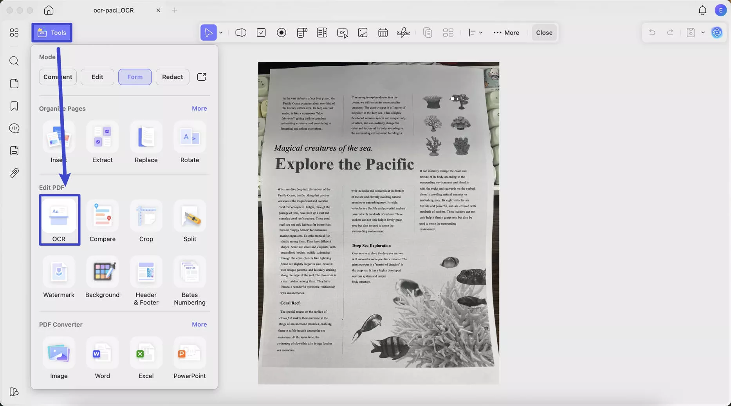Open the save options dropdown arrow

(x=703, y=33)
